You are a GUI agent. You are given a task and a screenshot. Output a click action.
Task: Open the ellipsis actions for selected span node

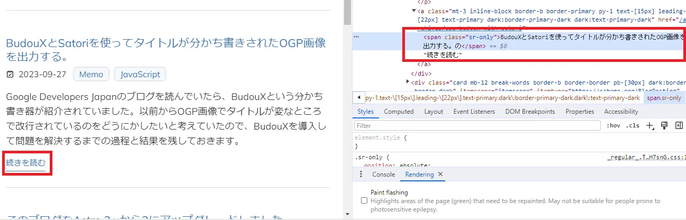point(356,37)
